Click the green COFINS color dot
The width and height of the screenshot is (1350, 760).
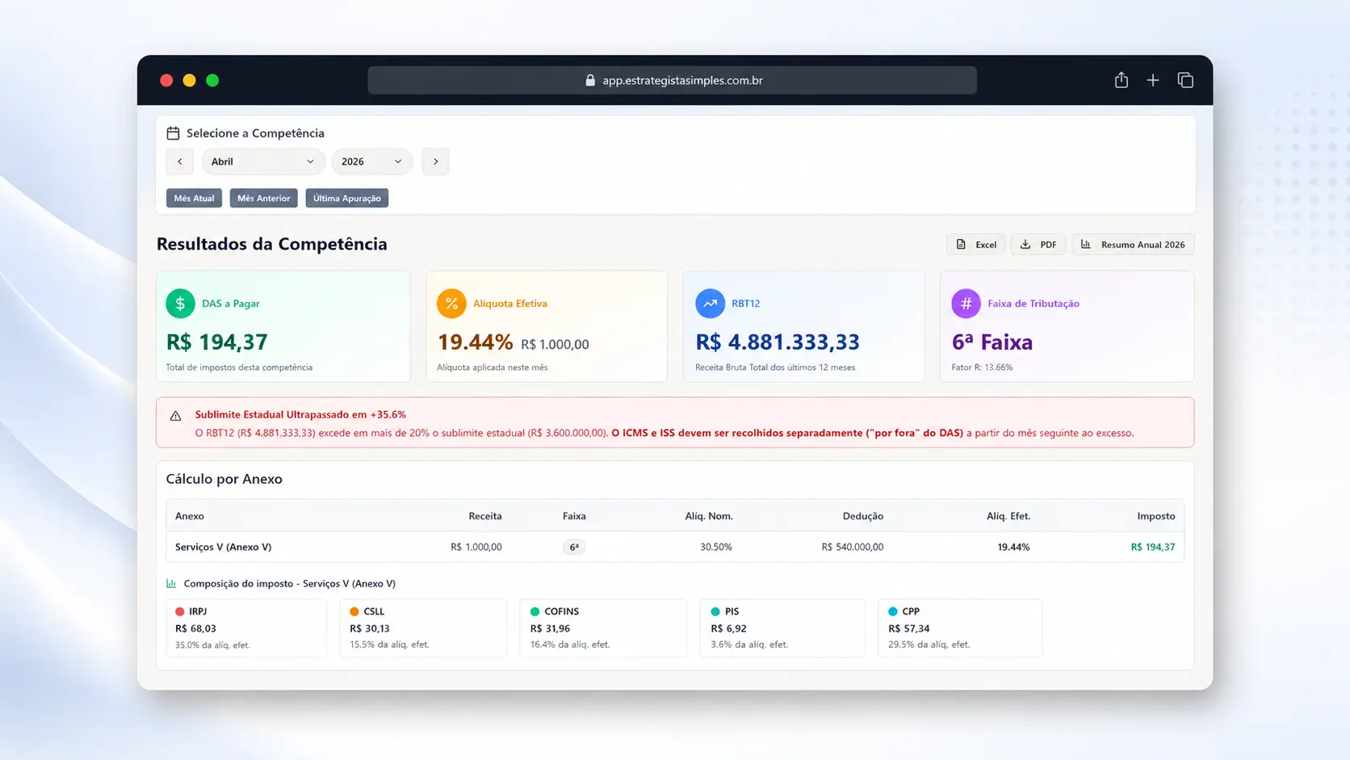[535, 611]
